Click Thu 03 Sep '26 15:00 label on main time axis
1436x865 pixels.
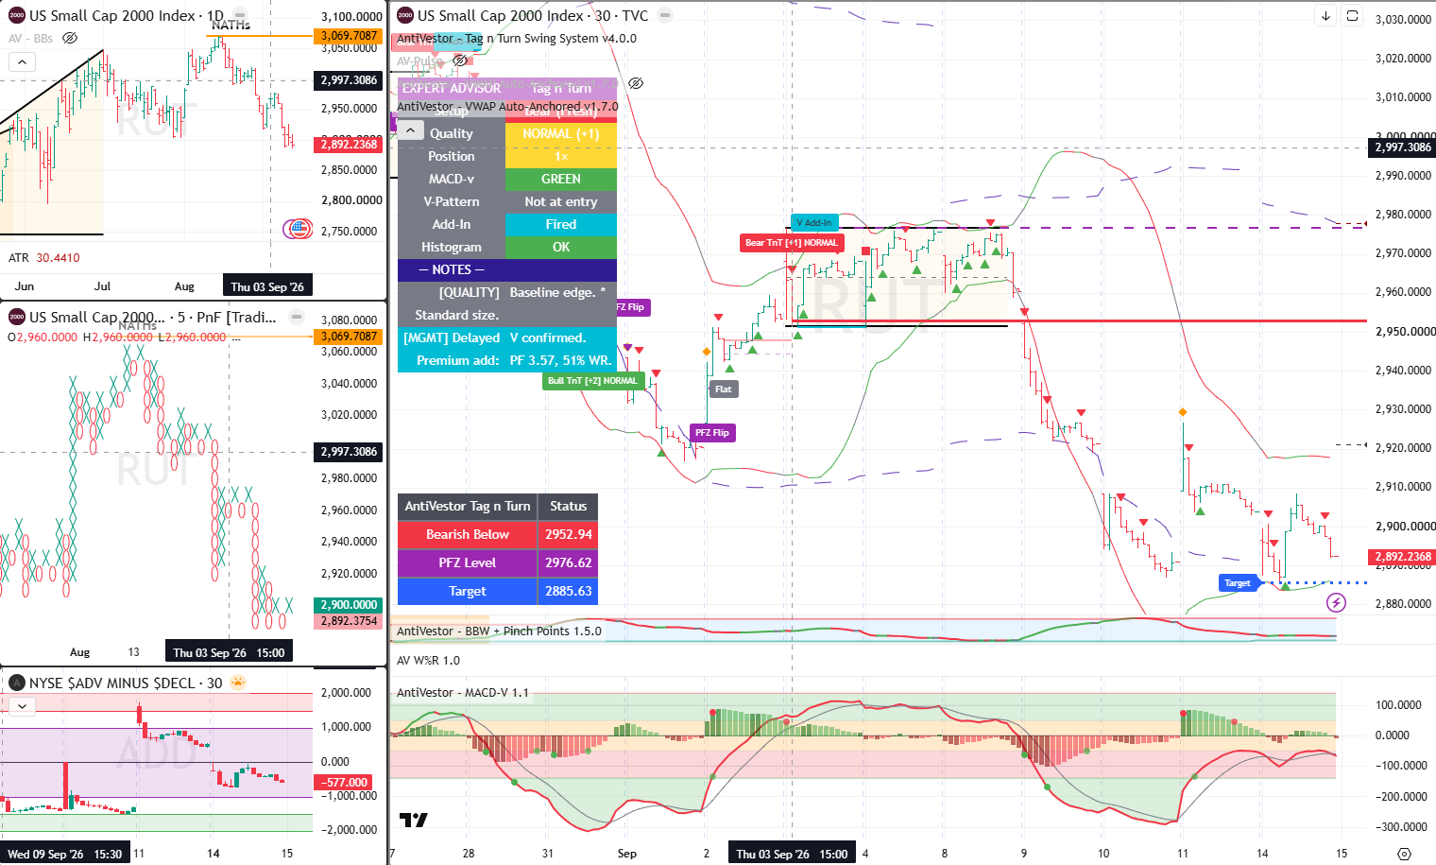(x=792, y=854)
